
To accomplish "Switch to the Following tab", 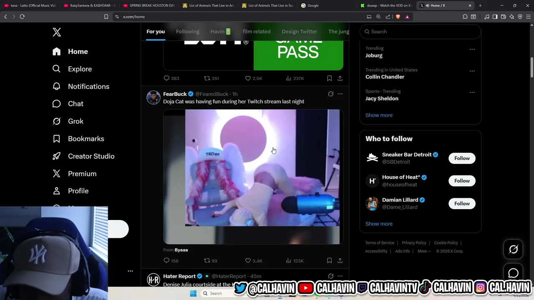I will click(187, 32).
